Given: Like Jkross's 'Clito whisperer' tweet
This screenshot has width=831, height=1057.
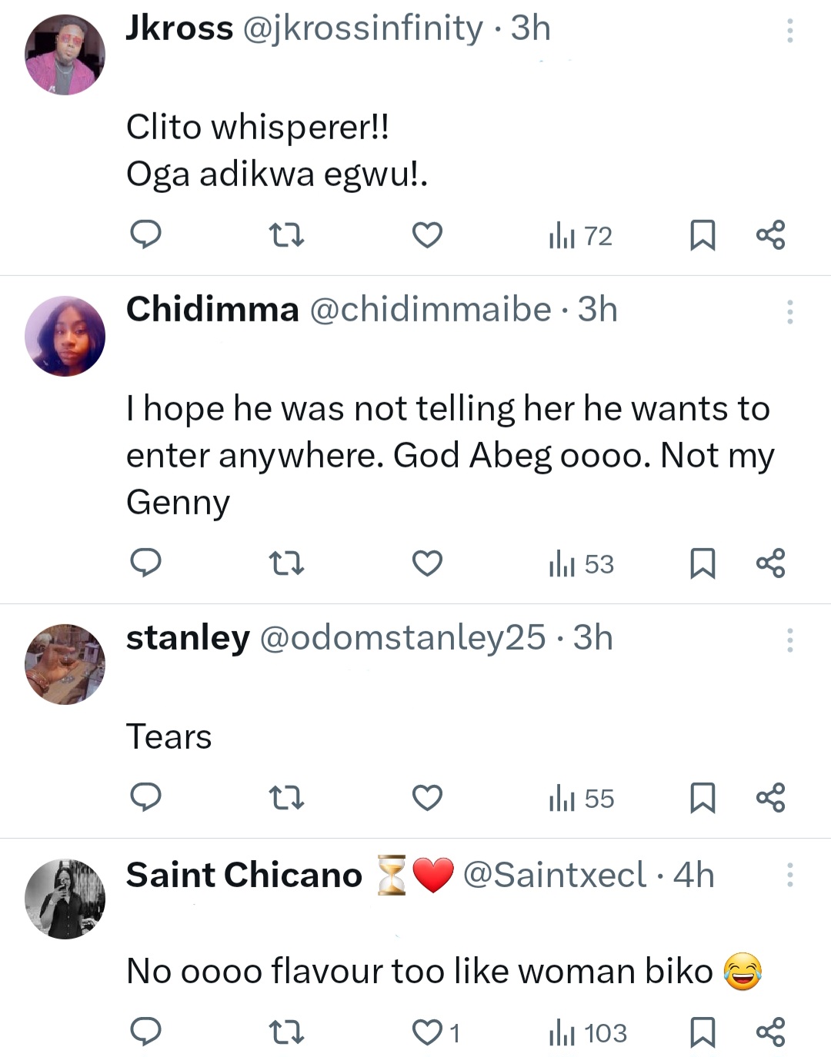Looking at the screenshot, I should click(427, 236).
